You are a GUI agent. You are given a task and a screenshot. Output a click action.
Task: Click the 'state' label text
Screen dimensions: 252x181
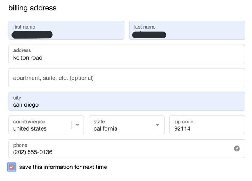[99, 122]
